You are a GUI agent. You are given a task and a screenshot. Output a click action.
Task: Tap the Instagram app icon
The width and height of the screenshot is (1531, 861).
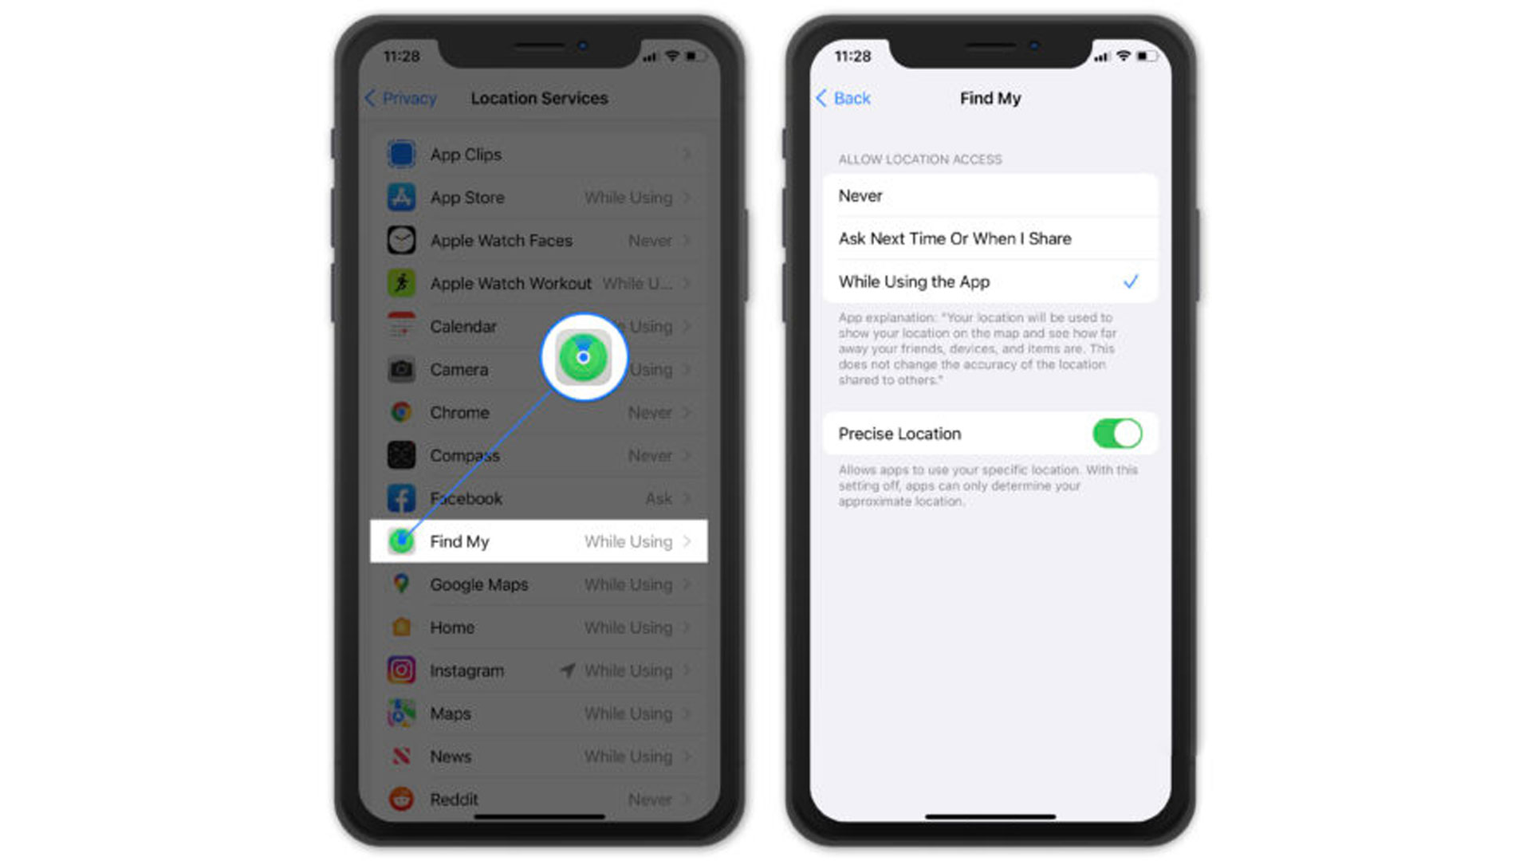(402, 670)
